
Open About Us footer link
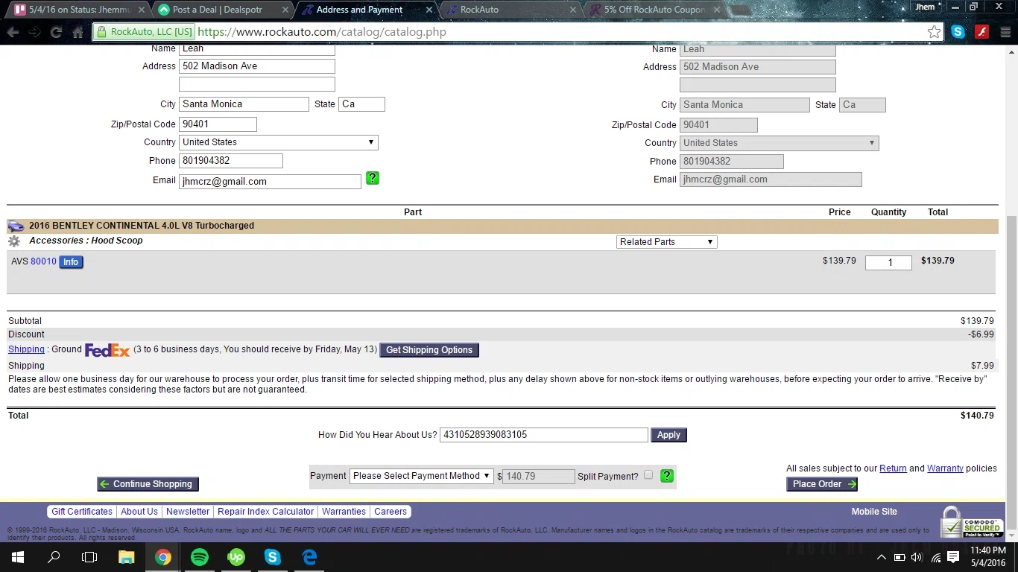(139, 512)
